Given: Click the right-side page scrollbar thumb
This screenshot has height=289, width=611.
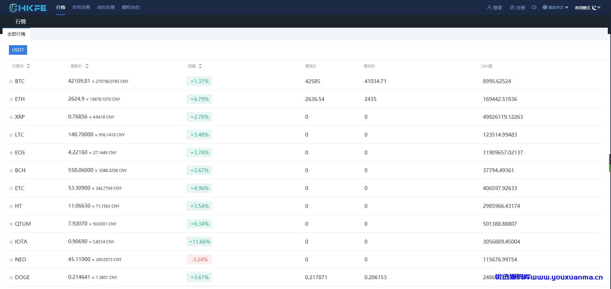Looking at the screenshot, I should (610, 163).
